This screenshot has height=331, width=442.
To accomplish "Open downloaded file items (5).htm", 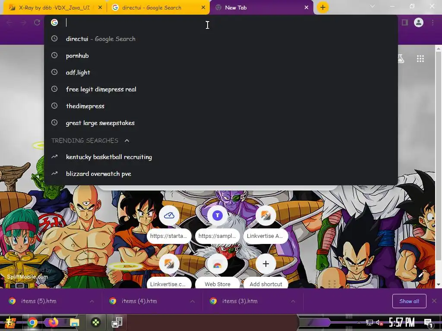I will [39, 301].
